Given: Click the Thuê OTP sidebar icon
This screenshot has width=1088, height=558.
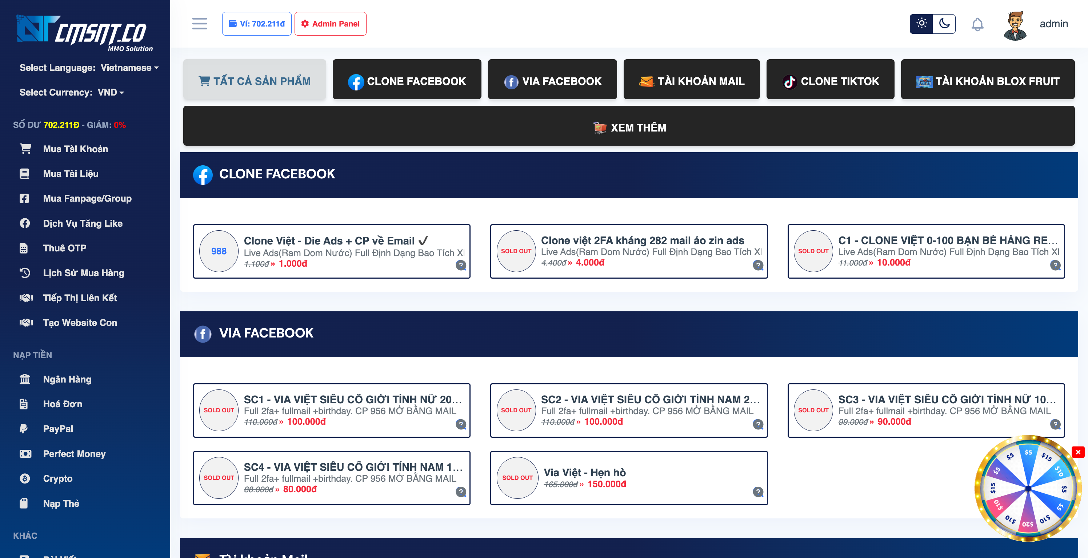Looking at the screenshot, I should click(24, 248).
